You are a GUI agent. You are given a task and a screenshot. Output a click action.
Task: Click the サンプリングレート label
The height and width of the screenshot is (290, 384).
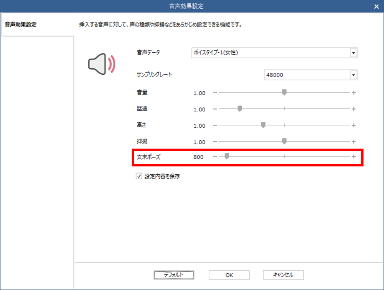tap(154, 75)
